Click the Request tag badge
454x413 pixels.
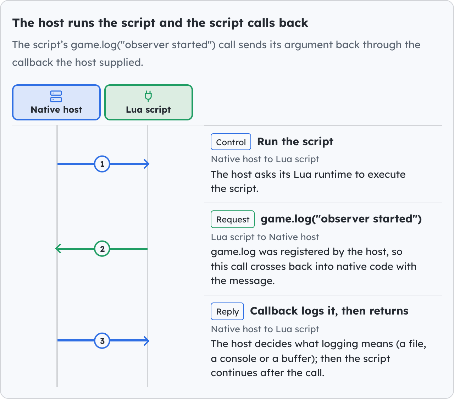(233, 219)
